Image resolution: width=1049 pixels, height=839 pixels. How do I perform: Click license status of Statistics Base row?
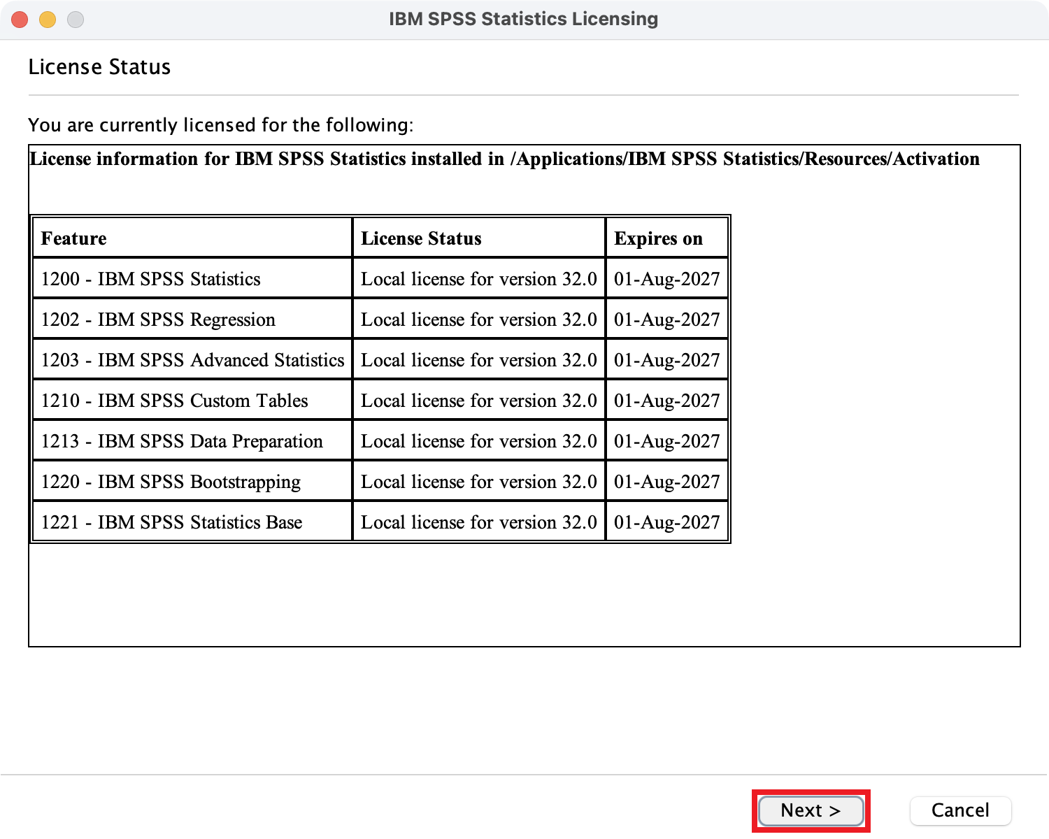tap(479, 522)
